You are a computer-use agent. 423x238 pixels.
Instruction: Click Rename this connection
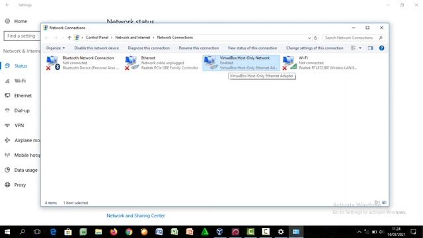pyautogui.click(x=198, y=48)
